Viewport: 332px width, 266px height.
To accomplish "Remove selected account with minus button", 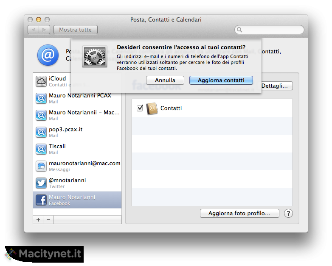I will (48, 220).
